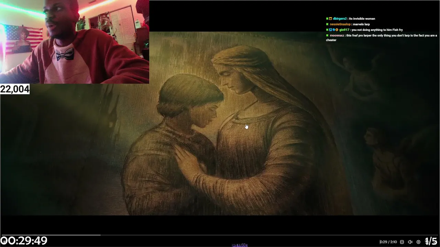Click the Kick logo badge beside moonraxz

tap(327, 35)
